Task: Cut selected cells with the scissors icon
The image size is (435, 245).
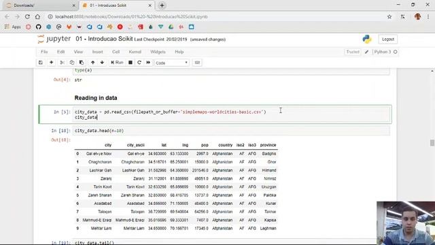Action: click(x=62, y=63)
